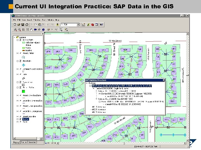The width and height of the screenshot is (201, 150).
Task: Open the Selection menu
Action: coord(37,20)
